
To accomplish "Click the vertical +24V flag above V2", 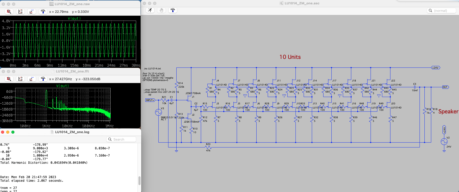I will click(x=444, y=130).
